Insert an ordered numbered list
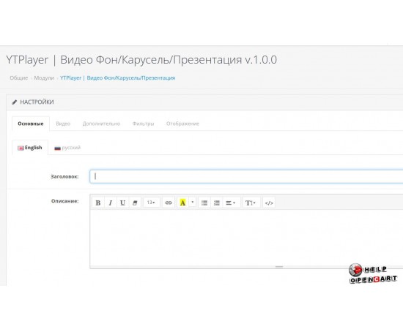The image size is (403, 329). click(x=217, y=203)
